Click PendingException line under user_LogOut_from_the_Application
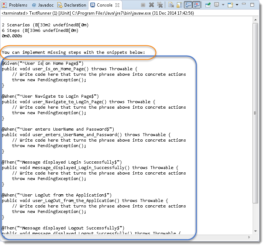The width and height of the screenshot is (265, 247). [x=49, y=212]
